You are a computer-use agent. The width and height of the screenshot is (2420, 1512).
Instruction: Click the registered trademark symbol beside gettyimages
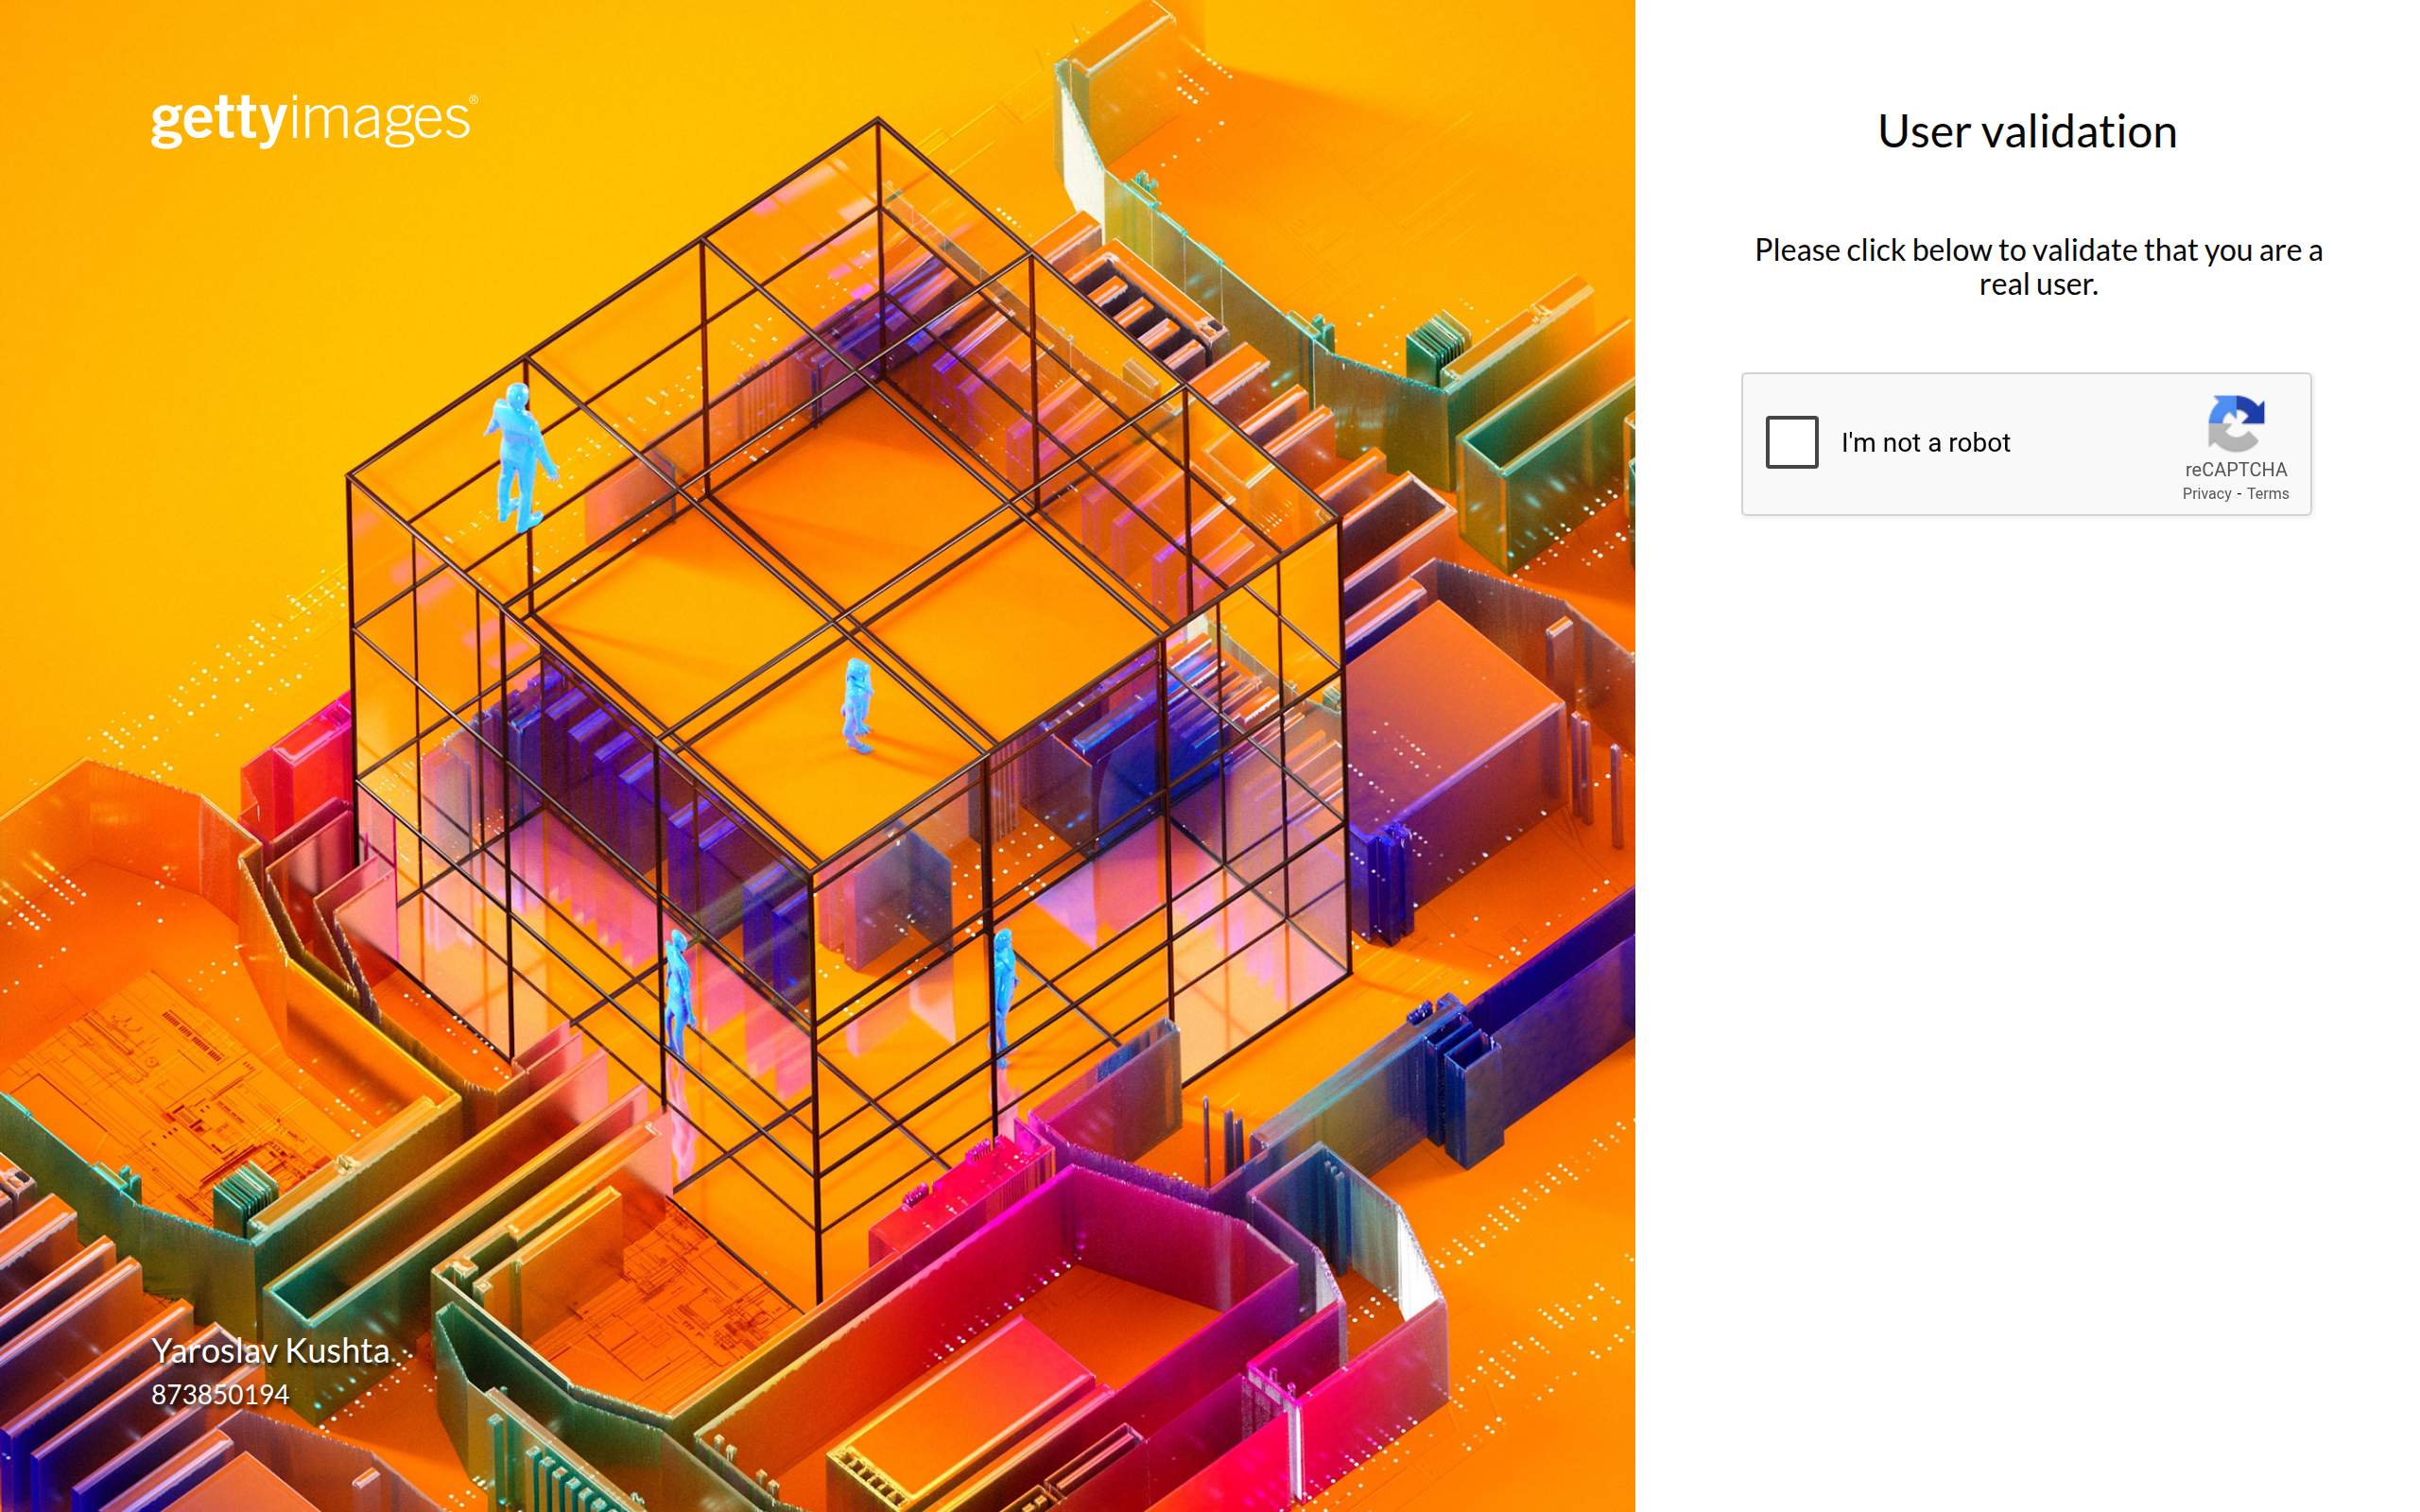473,100
